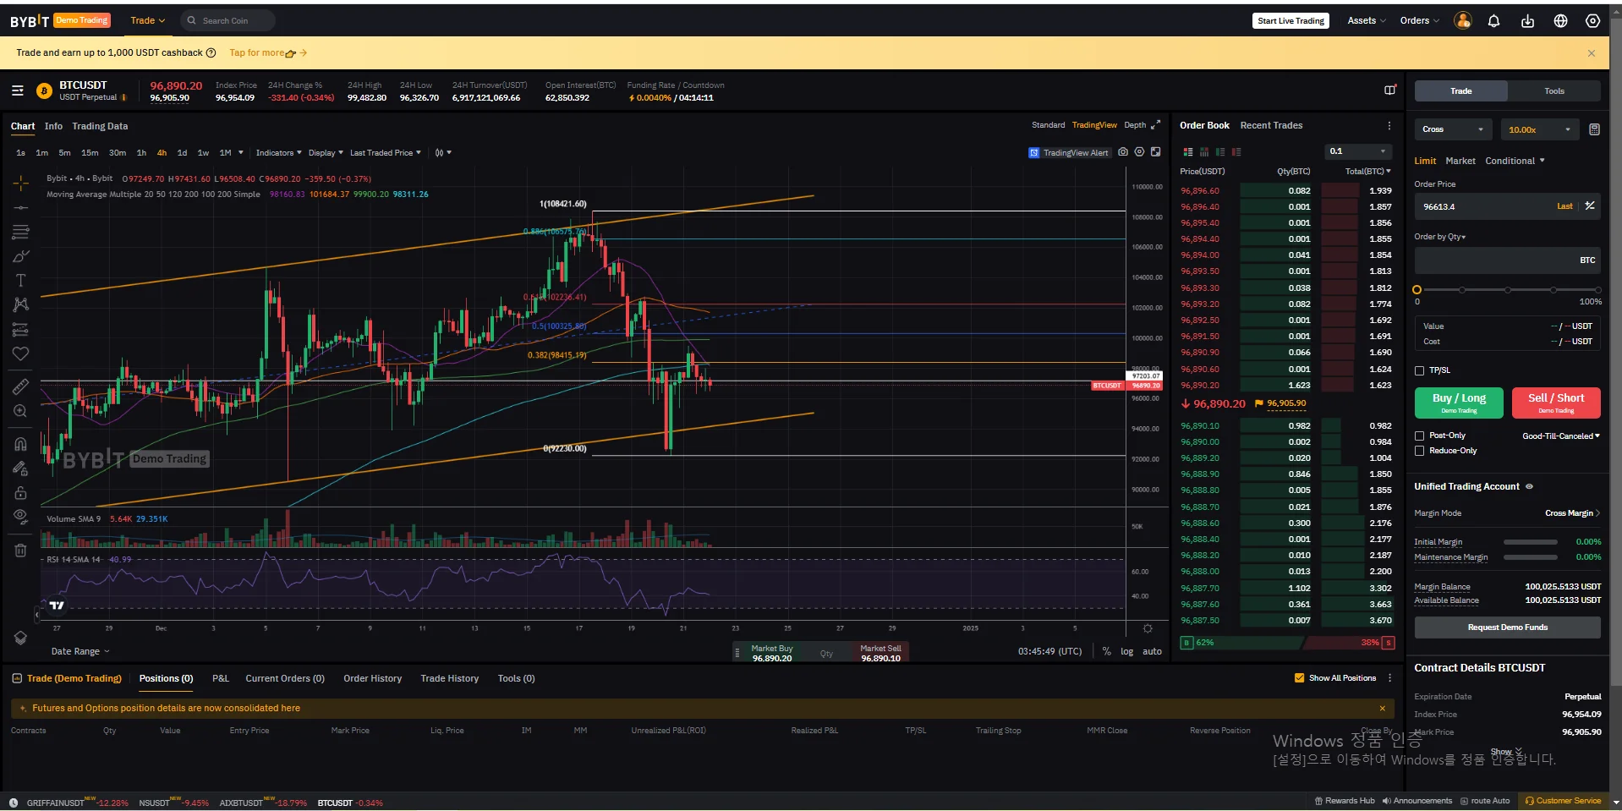Open the notifications bell
Screen dimensions: 1622x811
click(x=1494, y=21)
